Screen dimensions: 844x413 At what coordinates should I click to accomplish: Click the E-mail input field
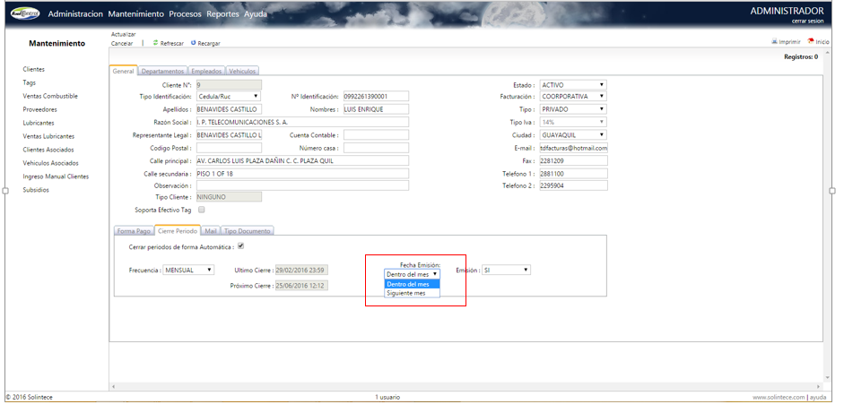pyautogui.click(x=572, y=148)
